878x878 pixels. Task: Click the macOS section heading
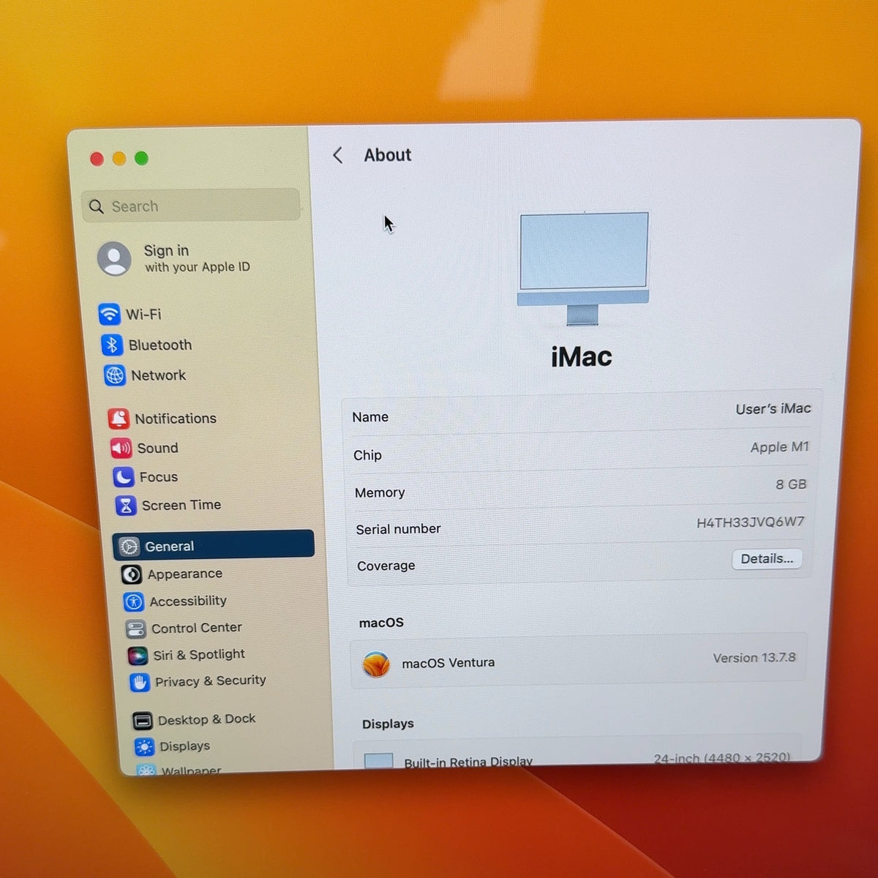coord(381,623)
